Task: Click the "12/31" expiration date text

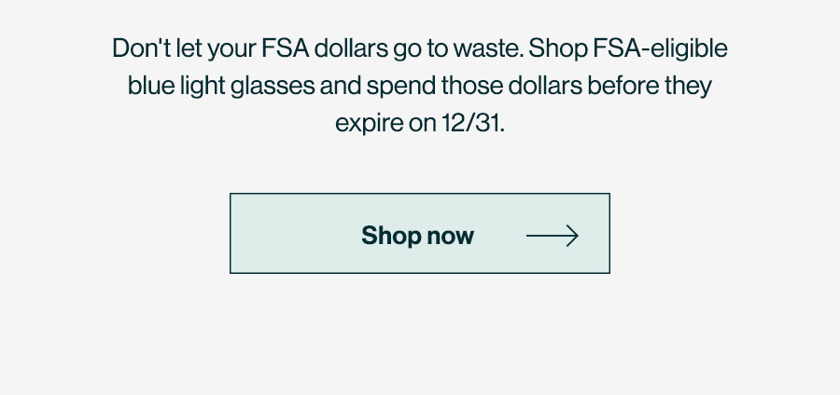Action: pos(471,124)
